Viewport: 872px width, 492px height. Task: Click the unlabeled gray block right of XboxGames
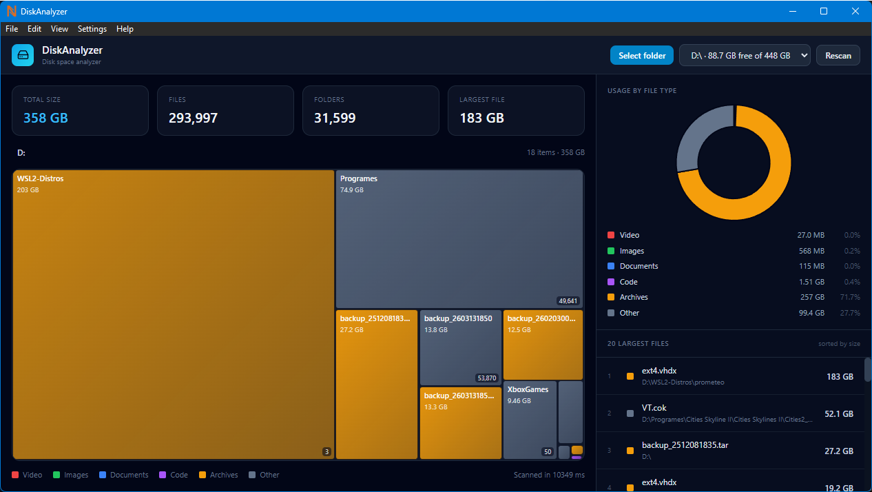point(570,412)
